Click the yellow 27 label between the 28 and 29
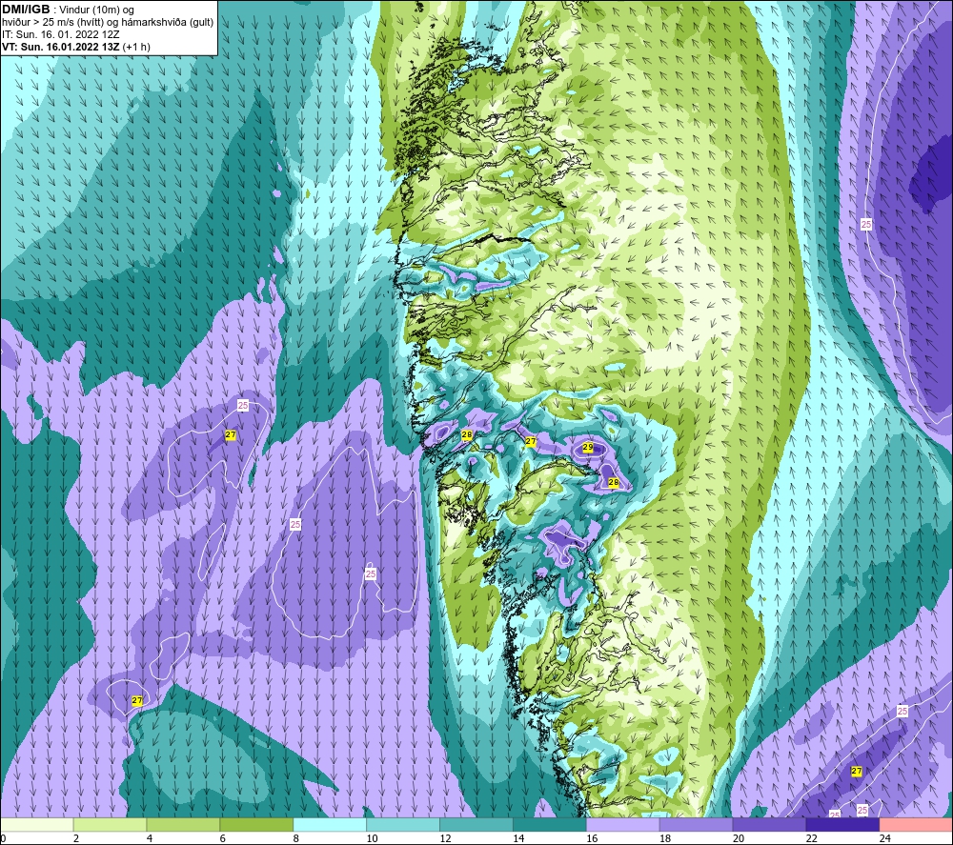The width and height of the screenshot is (953, 845). (531, 441)
